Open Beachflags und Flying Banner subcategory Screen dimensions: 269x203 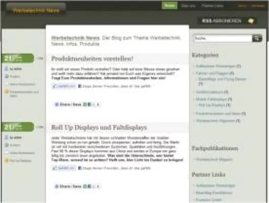point(222,79)
